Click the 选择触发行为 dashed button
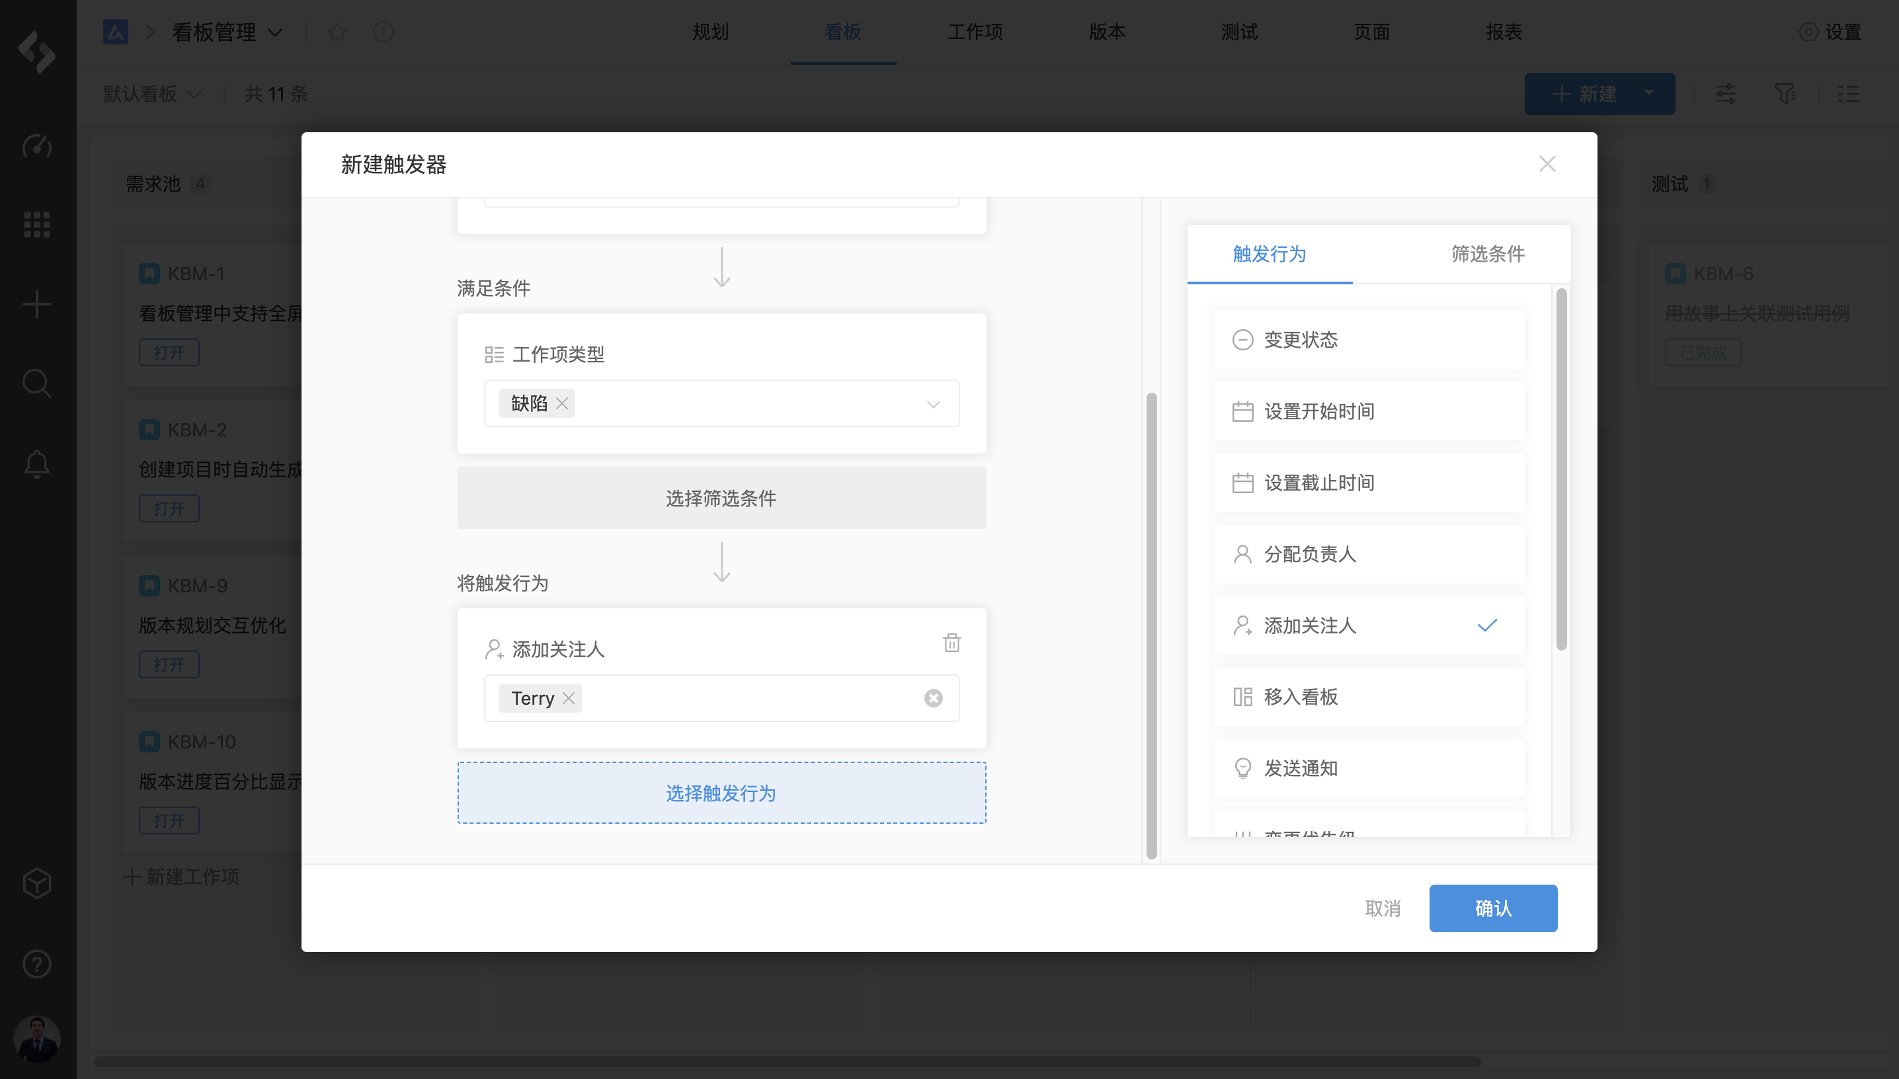Screen dimensions: 1899x1079 (721, 793)
